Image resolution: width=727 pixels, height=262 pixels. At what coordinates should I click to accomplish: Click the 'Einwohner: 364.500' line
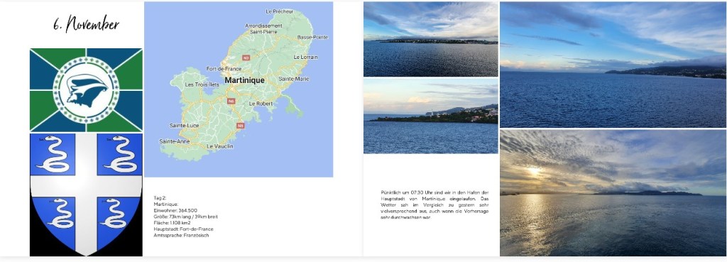coord(175,211)
